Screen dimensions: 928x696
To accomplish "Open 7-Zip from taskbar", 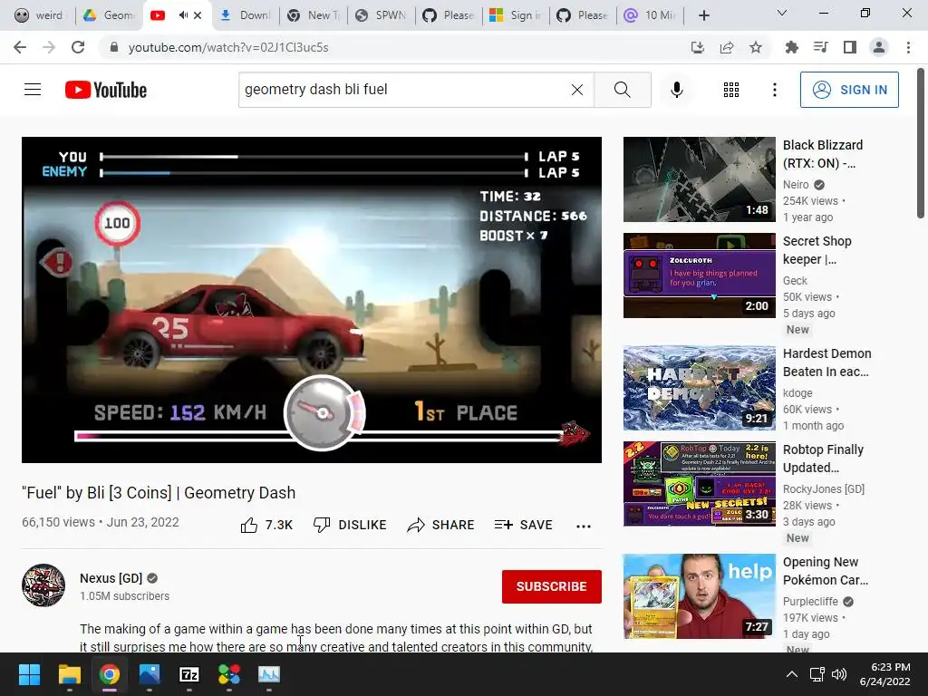I will tap(189, 674).
